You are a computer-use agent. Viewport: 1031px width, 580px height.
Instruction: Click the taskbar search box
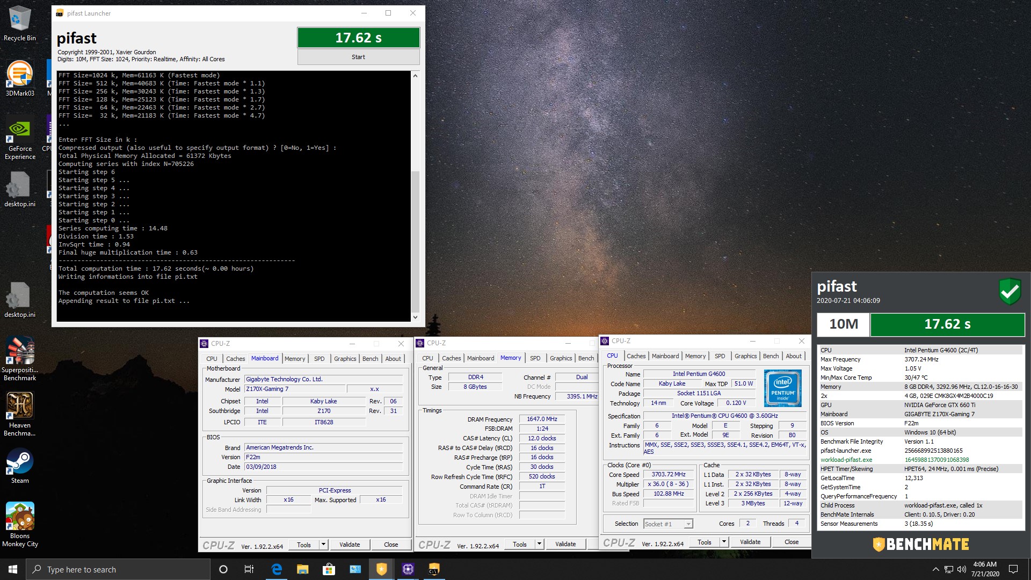118,569
